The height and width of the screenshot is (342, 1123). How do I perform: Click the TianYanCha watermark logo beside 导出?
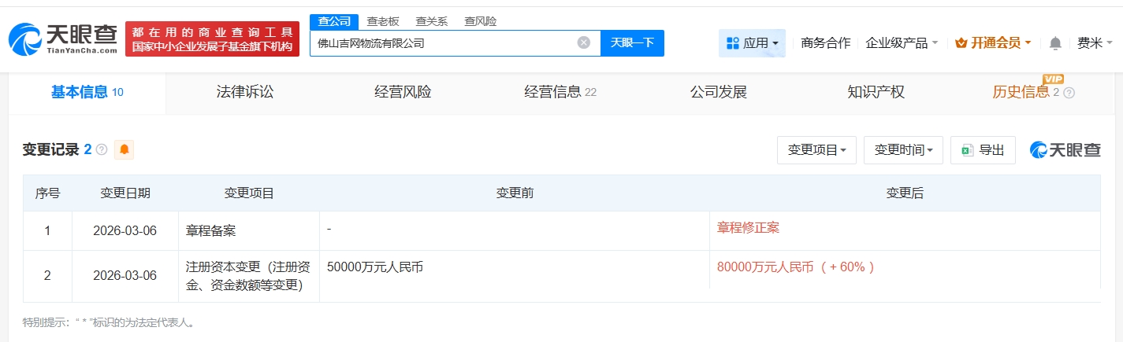coord(1065,150)
